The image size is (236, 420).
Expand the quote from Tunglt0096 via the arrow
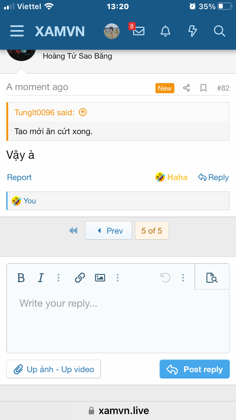click(x=83, y=112)
